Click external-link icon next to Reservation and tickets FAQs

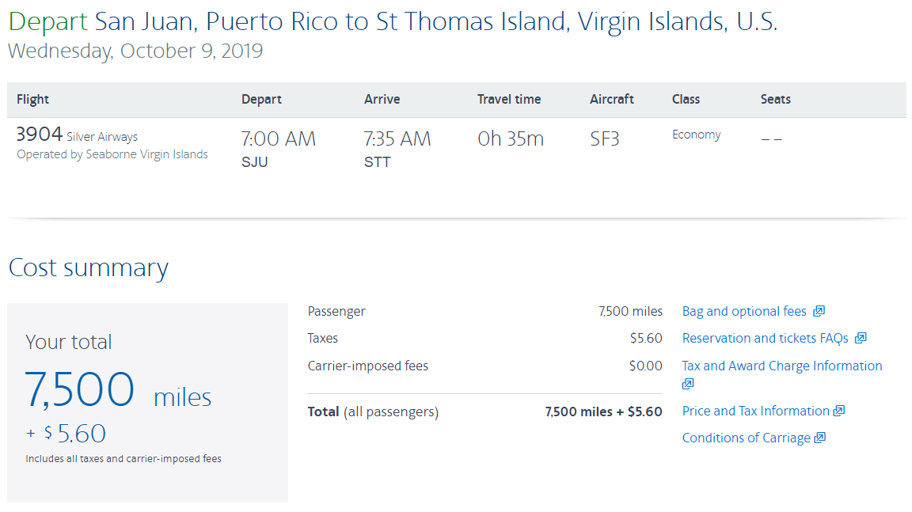(x=861, y=339)
